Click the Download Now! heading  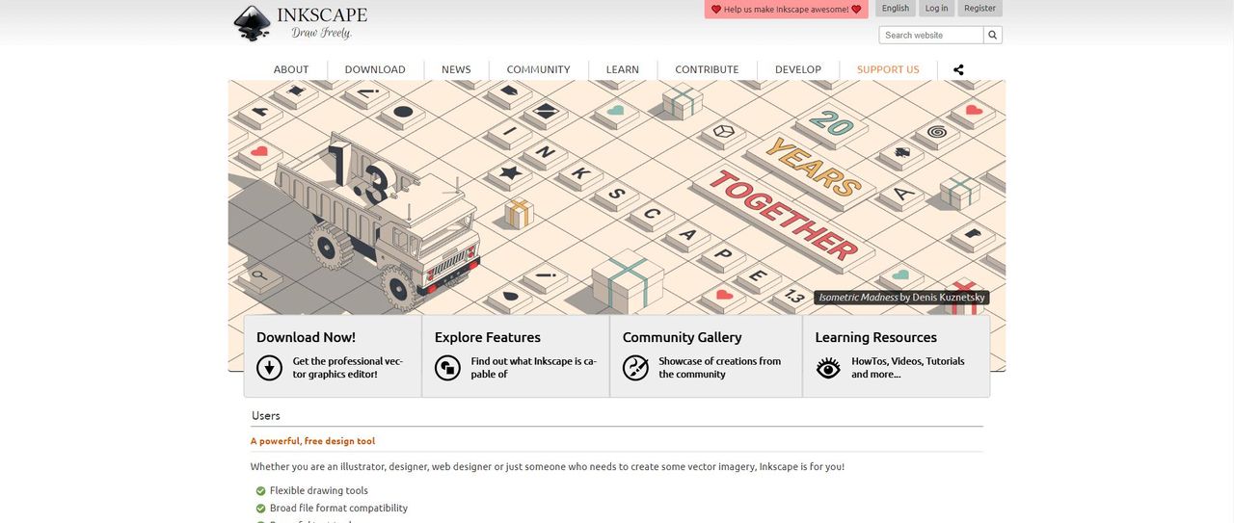pos(306,337)
